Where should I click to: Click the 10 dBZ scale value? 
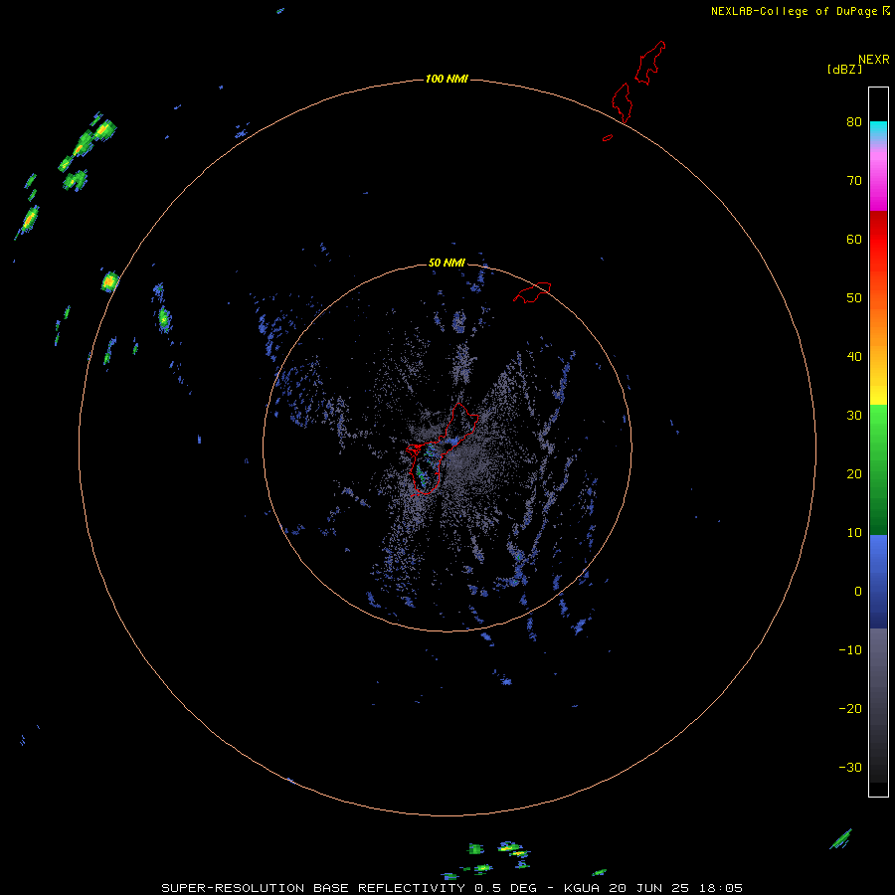pos(854,533)
